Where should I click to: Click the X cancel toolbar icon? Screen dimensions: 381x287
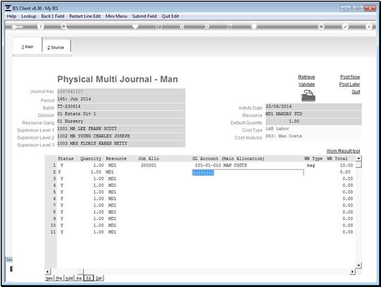pyautogui.click(x=368, y=27)
